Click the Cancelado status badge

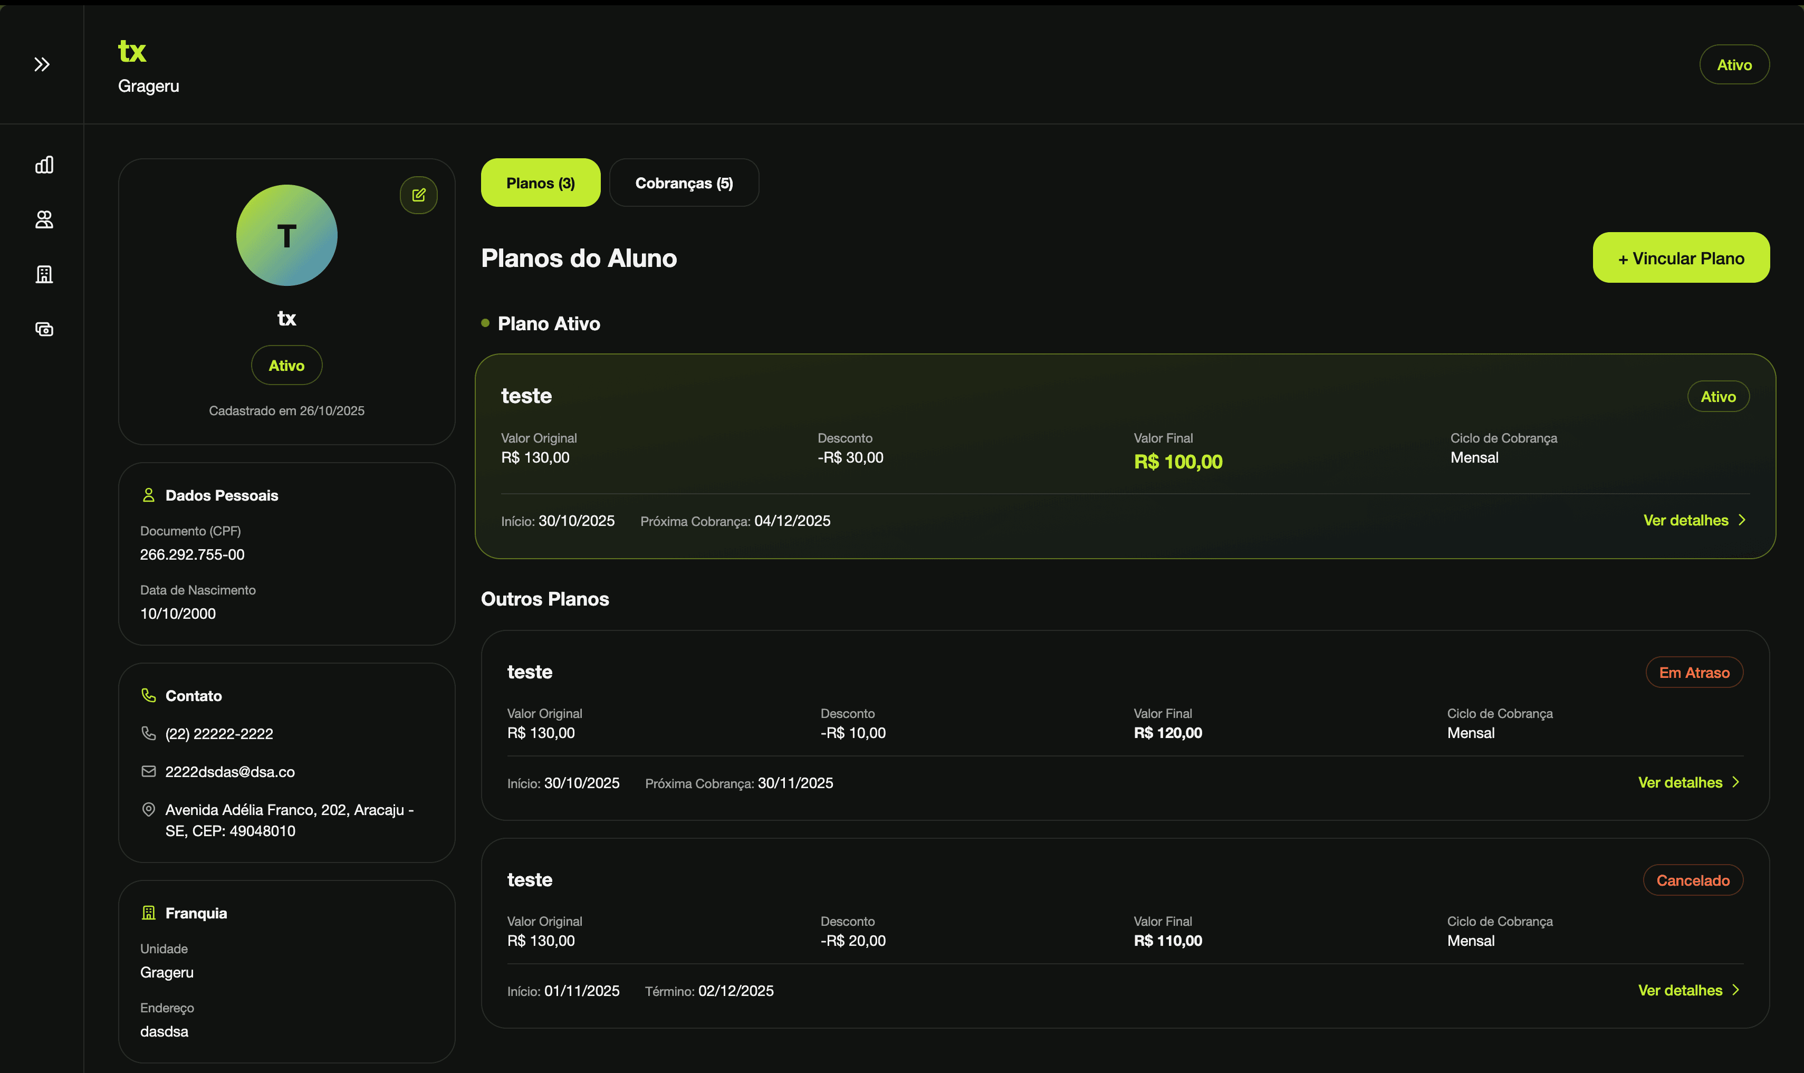point(1692,880)
